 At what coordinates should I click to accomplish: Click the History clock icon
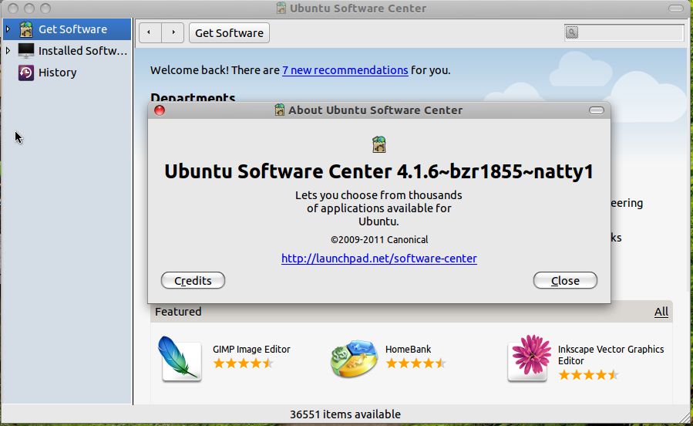tap(26, 73)
